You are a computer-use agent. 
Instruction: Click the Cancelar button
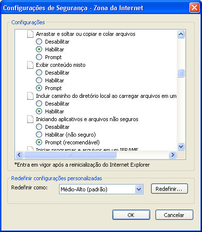(174, 215)
